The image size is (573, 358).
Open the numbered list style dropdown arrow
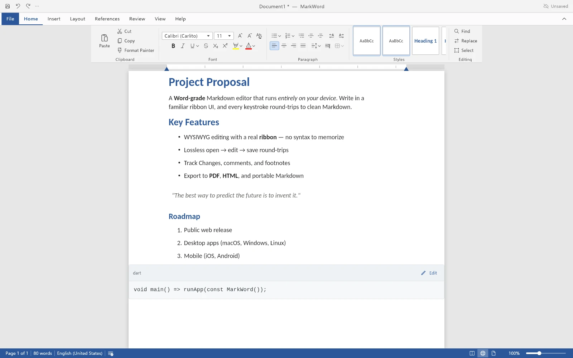[x=293, y=36]
